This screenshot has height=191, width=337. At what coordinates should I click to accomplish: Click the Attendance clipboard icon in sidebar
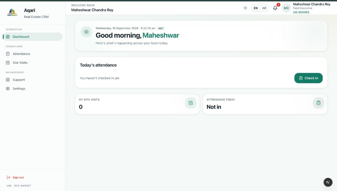point(8,54)
